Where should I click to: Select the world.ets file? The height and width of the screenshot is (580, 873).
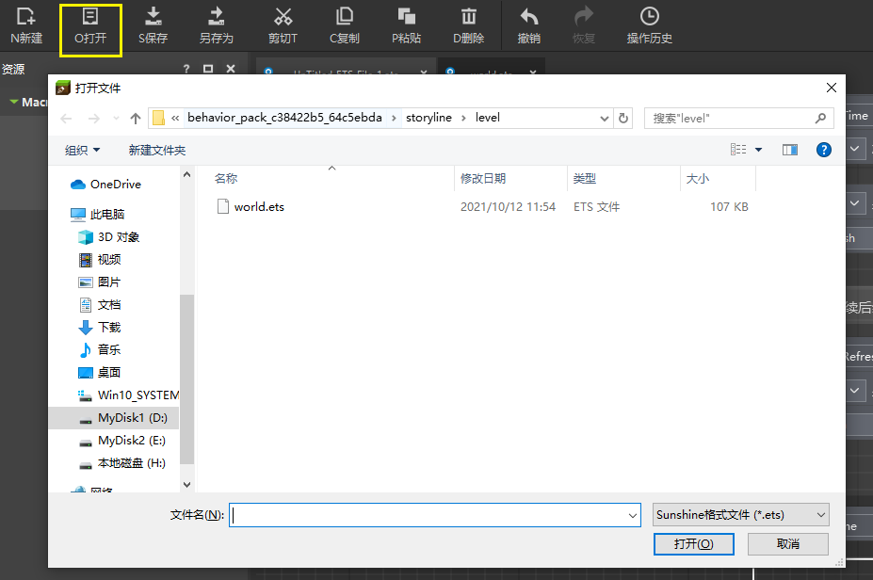point(259,206)
